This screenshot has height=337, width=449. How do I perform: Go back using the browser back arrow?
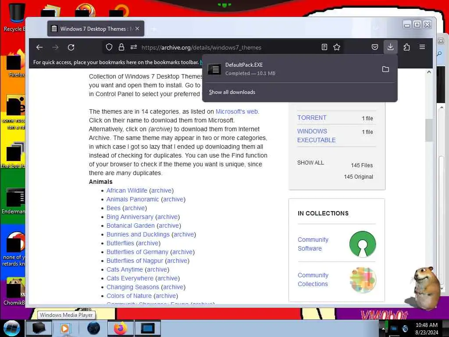39,47
